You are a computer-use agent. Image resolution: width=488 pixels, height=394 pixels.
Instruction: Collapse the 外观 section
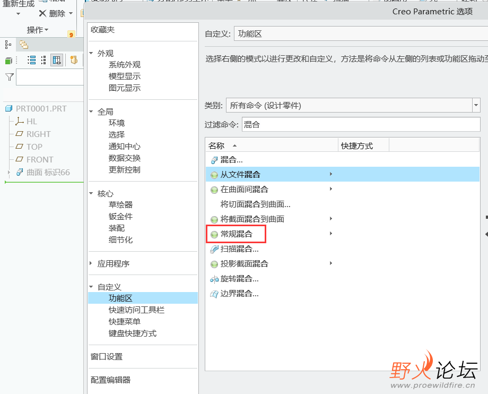click(x=91, y=53)
